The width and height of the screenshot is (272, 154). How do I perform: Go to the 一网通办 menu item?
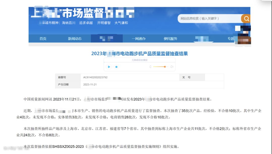click(x=139, y=39)
